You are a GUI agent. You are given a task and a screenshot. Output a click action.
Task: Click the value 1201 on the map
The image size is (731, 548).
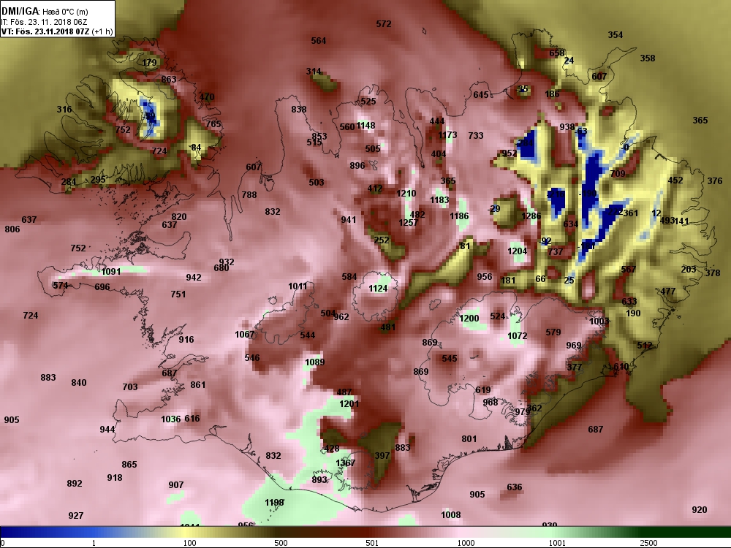tap(349, 404)
